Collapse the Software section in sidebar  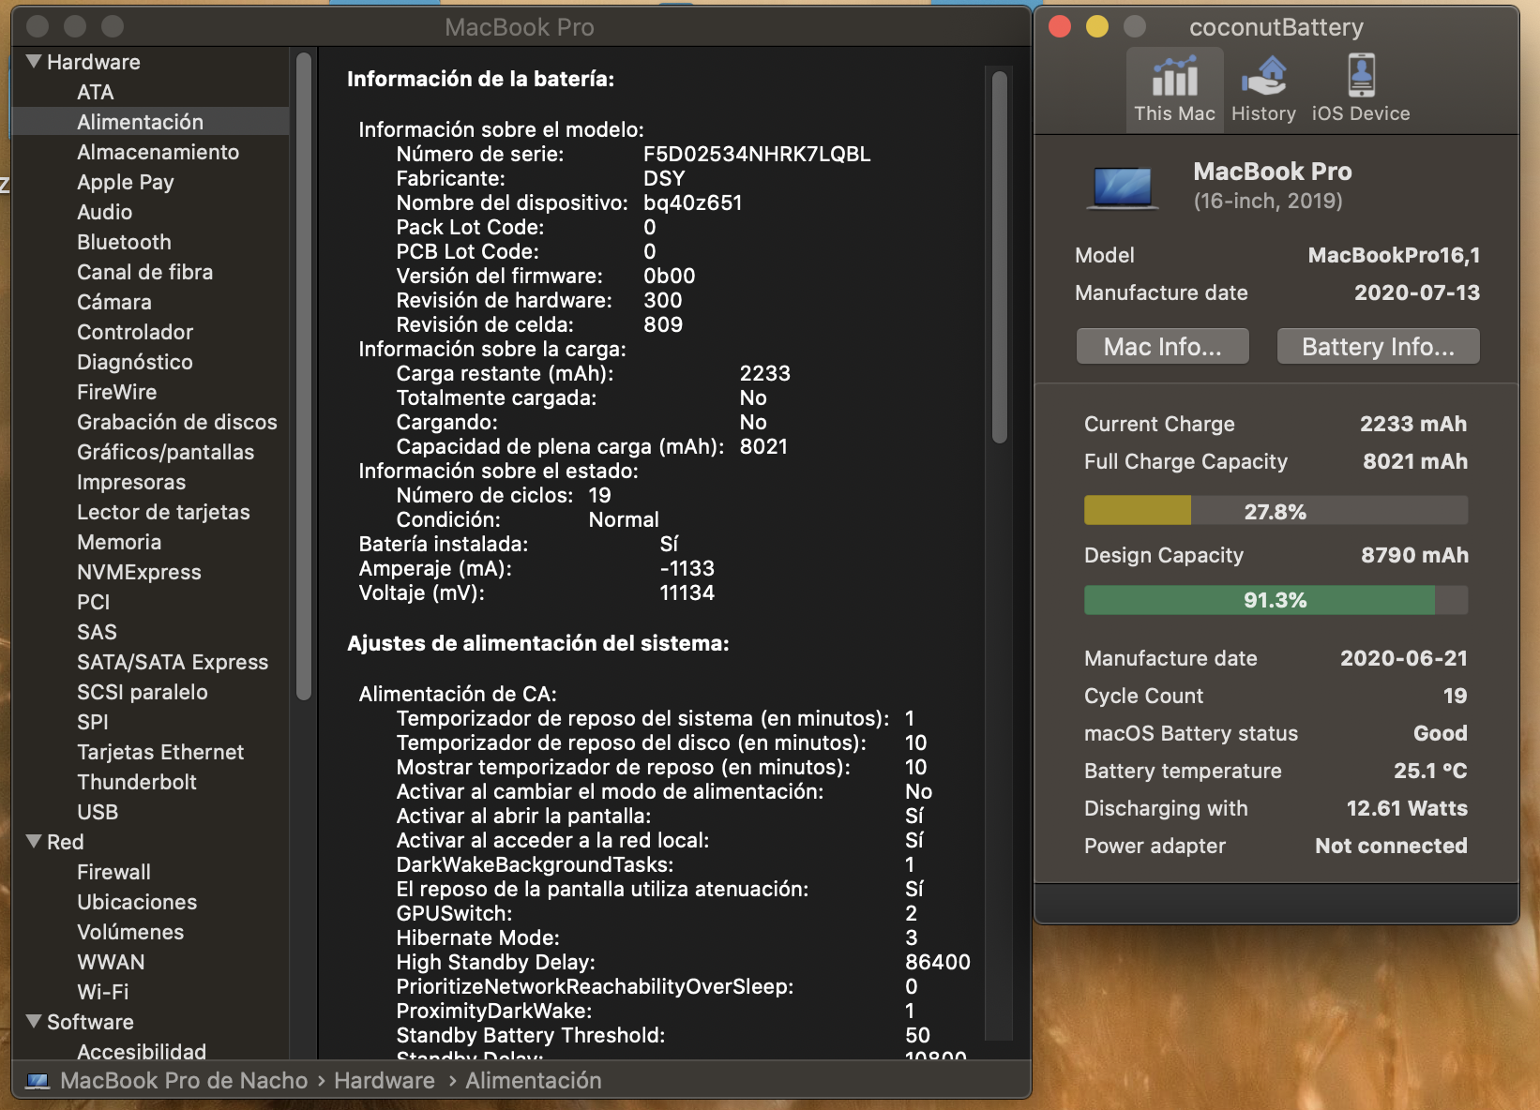pos(34,1022)
